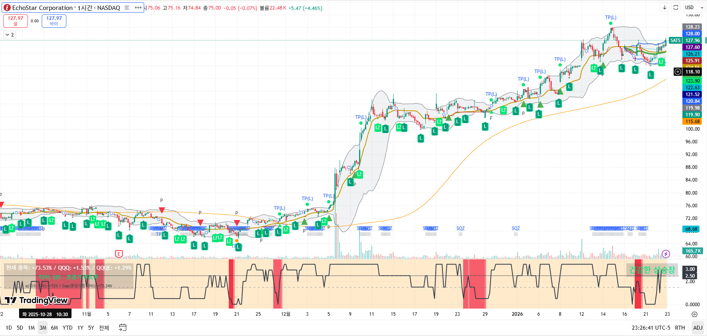Click the 11월 month marker on time axis
707x336 pixels.
pyautogui.click(x=87, y=314)
